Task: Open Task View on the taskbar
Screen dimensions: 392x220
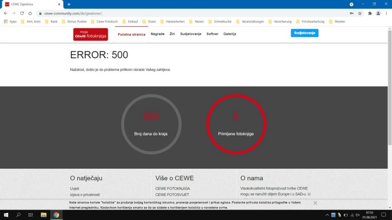Action: (x=30, y=215)
